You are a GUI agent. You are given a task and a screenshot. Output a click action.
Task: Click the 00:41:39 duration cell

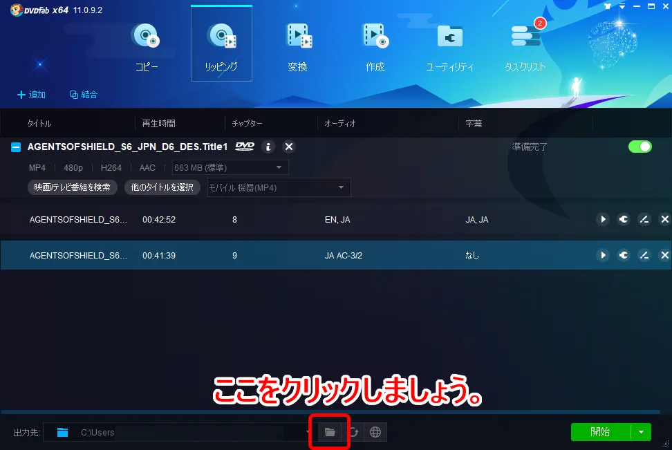point(159,256)
